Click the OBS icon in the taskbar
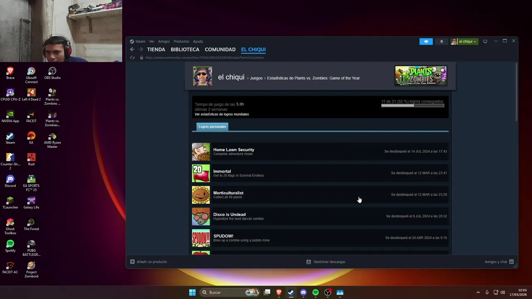This screenshot has width=532, height=299. click(x=328, y=292)
